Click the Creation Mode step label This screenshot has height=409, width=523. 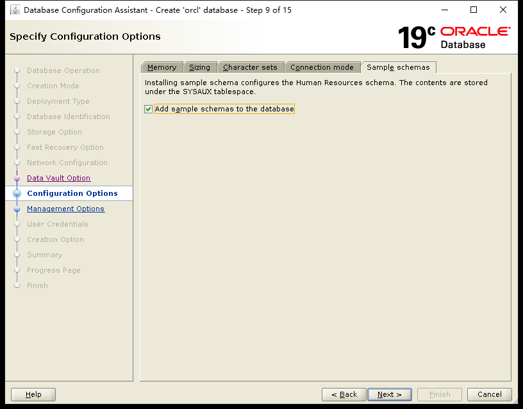pos(53,86)
